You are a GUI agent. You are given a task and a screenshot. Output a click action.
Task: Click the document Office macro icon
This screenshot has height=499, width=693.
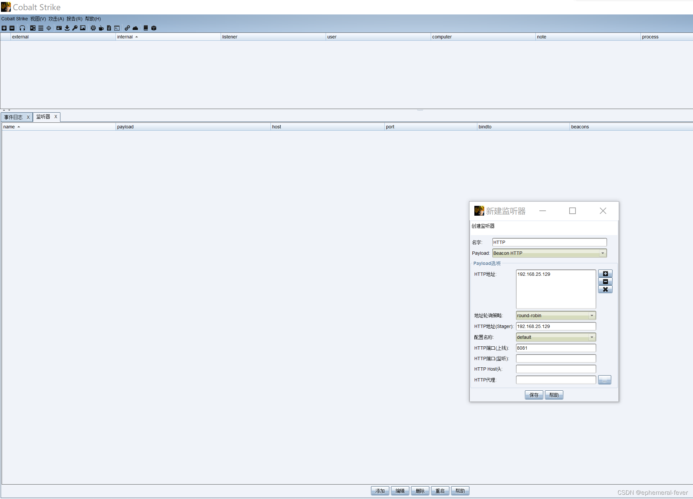(109, 28)
